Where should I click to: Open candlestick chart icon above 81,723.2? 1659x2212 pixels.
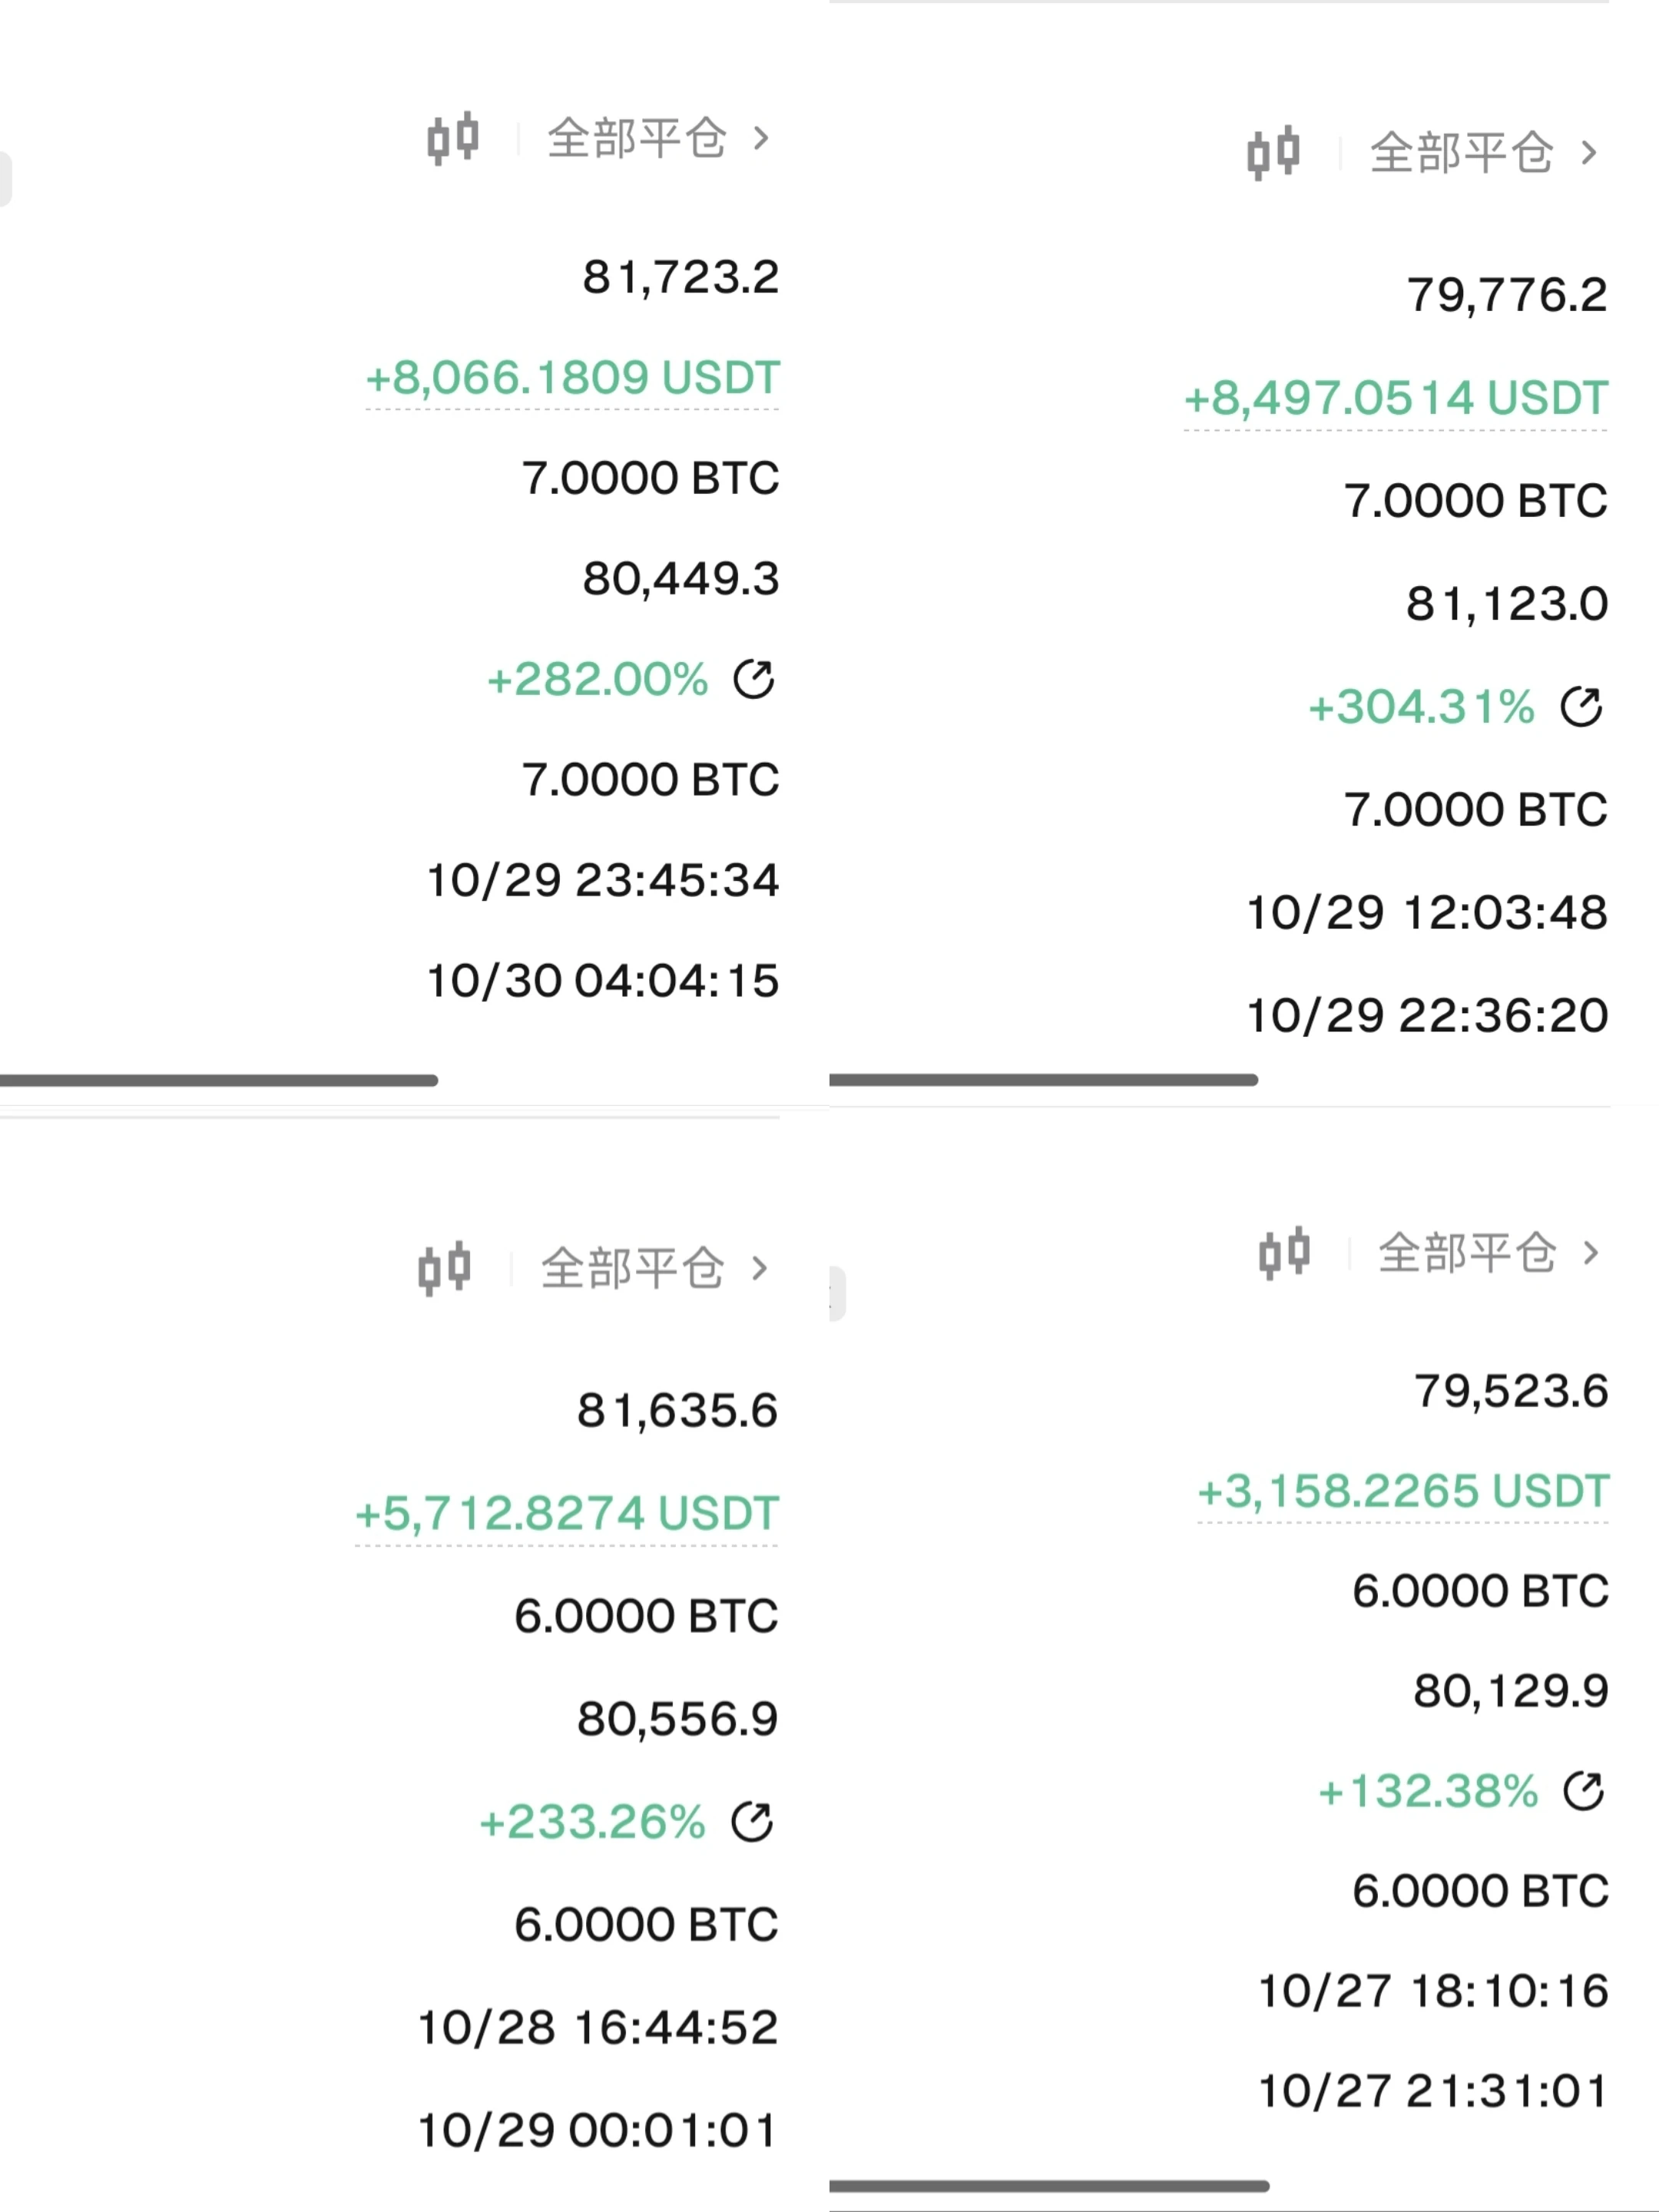point(453,138)
